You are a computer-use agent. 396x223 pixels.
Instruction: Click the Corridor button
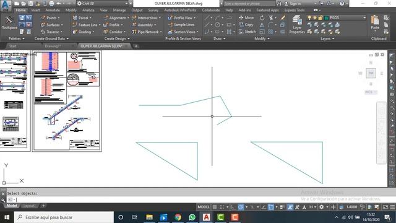pos(114,32)
